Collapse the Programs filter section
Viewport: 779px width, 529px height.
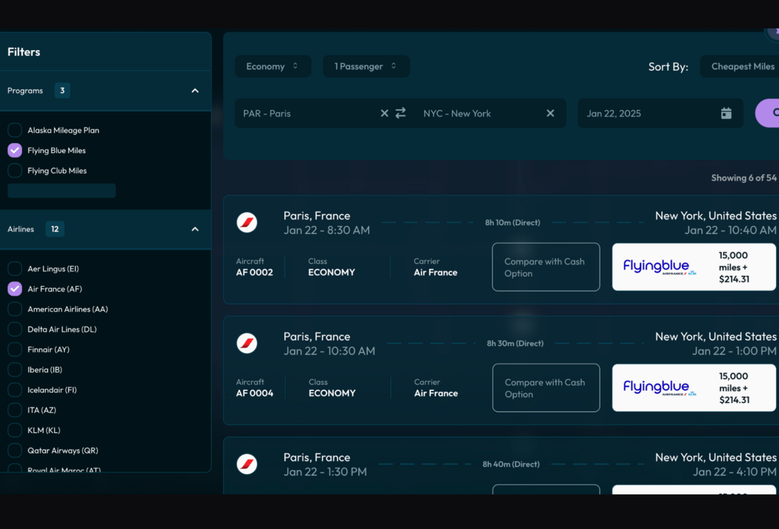(195, 90)
